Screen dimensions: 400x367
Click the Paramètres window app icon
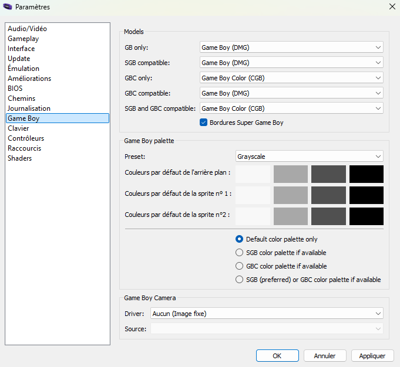tap(8, 7)
